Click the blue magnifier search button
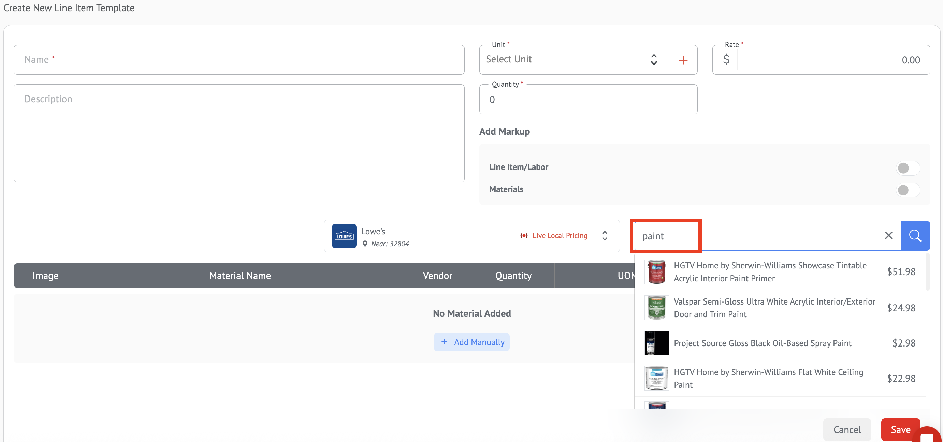The image size is (943, 442). (915, 236)
